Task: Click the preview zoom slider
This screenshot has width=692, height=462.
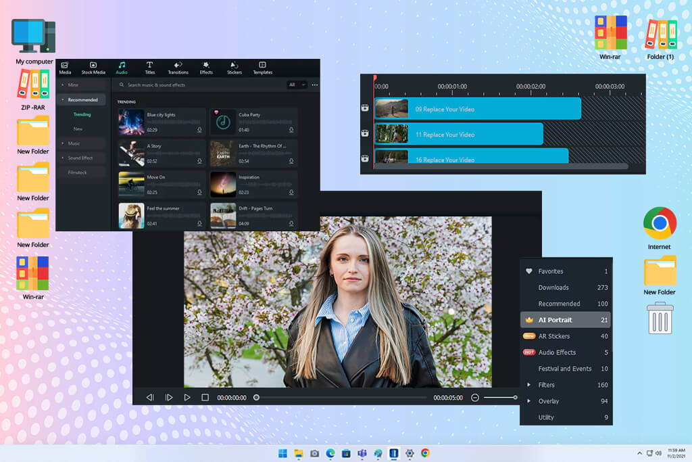Action: click(x=501, y=398)
